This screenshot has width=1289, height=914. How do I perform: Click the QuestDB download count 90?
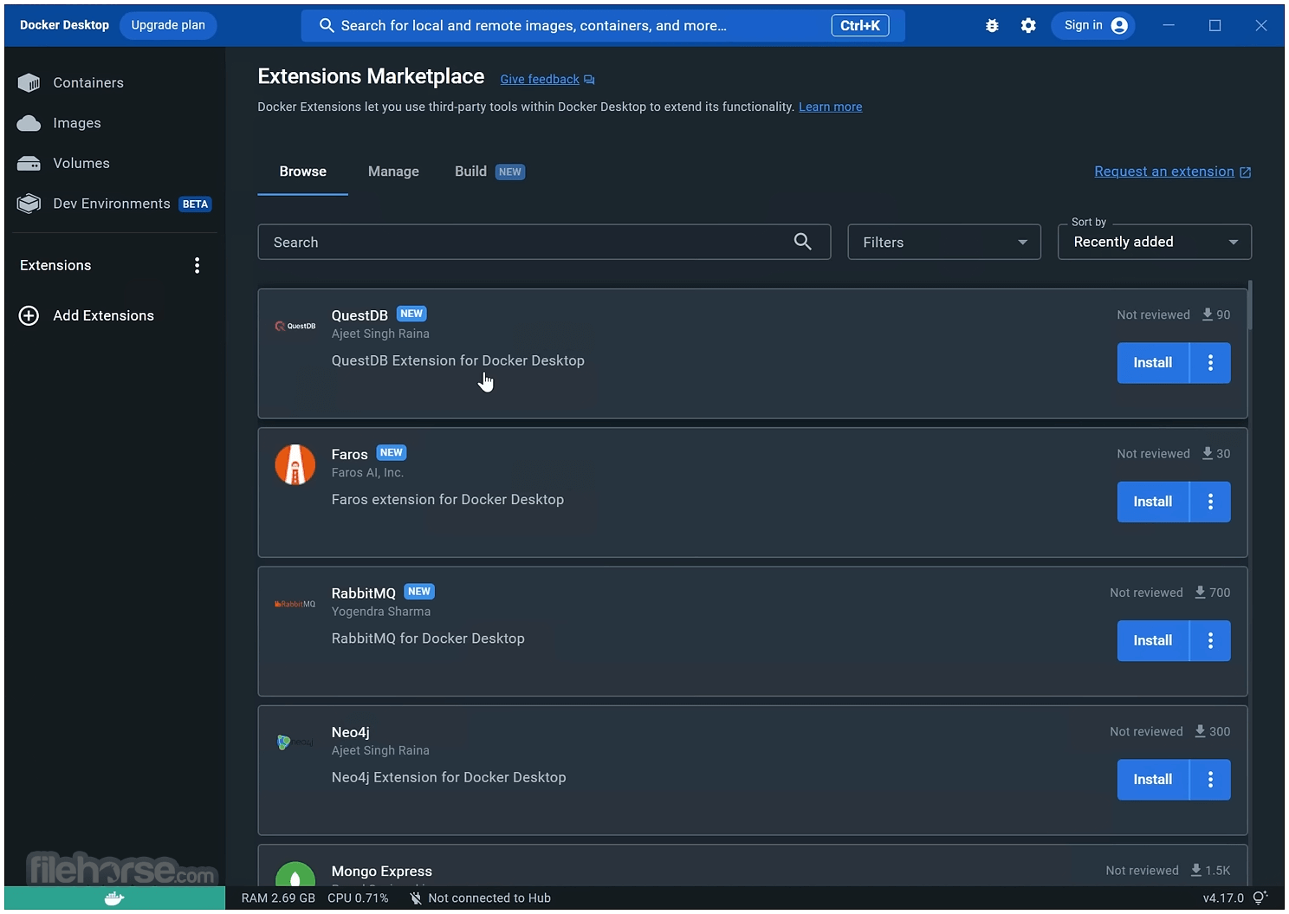[1216, 314]
